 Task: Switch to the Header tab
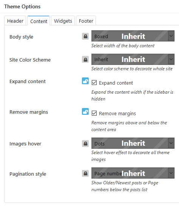coord(15,21)
